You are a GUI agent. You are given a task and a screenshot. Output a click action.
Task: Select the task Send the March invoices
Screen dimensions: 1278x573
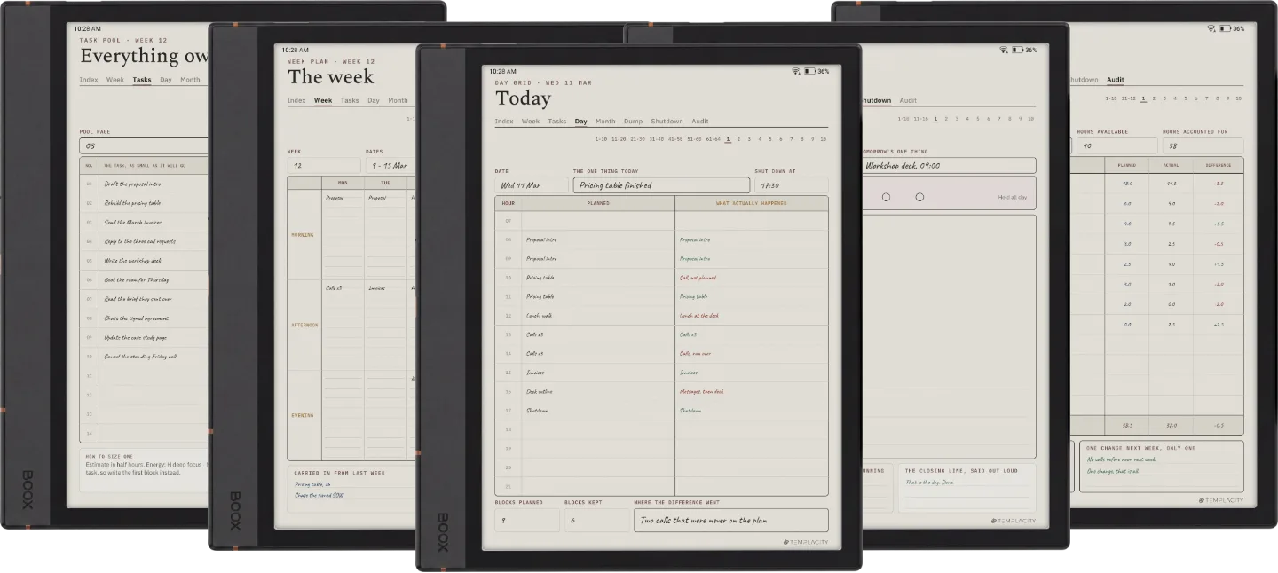click(x=133, y=222)
